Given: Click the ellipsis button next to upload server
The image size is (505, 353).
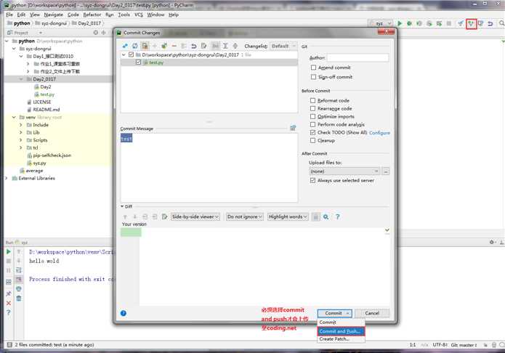Looking at the screenshot, I should (x=386, y=171).
